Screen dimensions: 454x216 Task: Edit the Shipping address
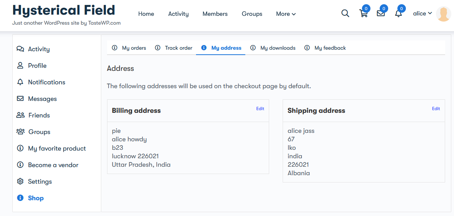(436, 109)
